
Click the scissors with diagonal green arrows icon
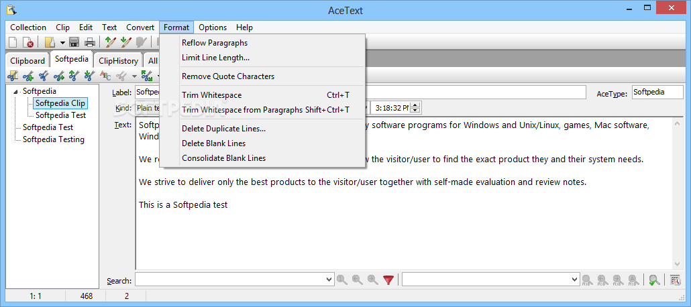147,76
